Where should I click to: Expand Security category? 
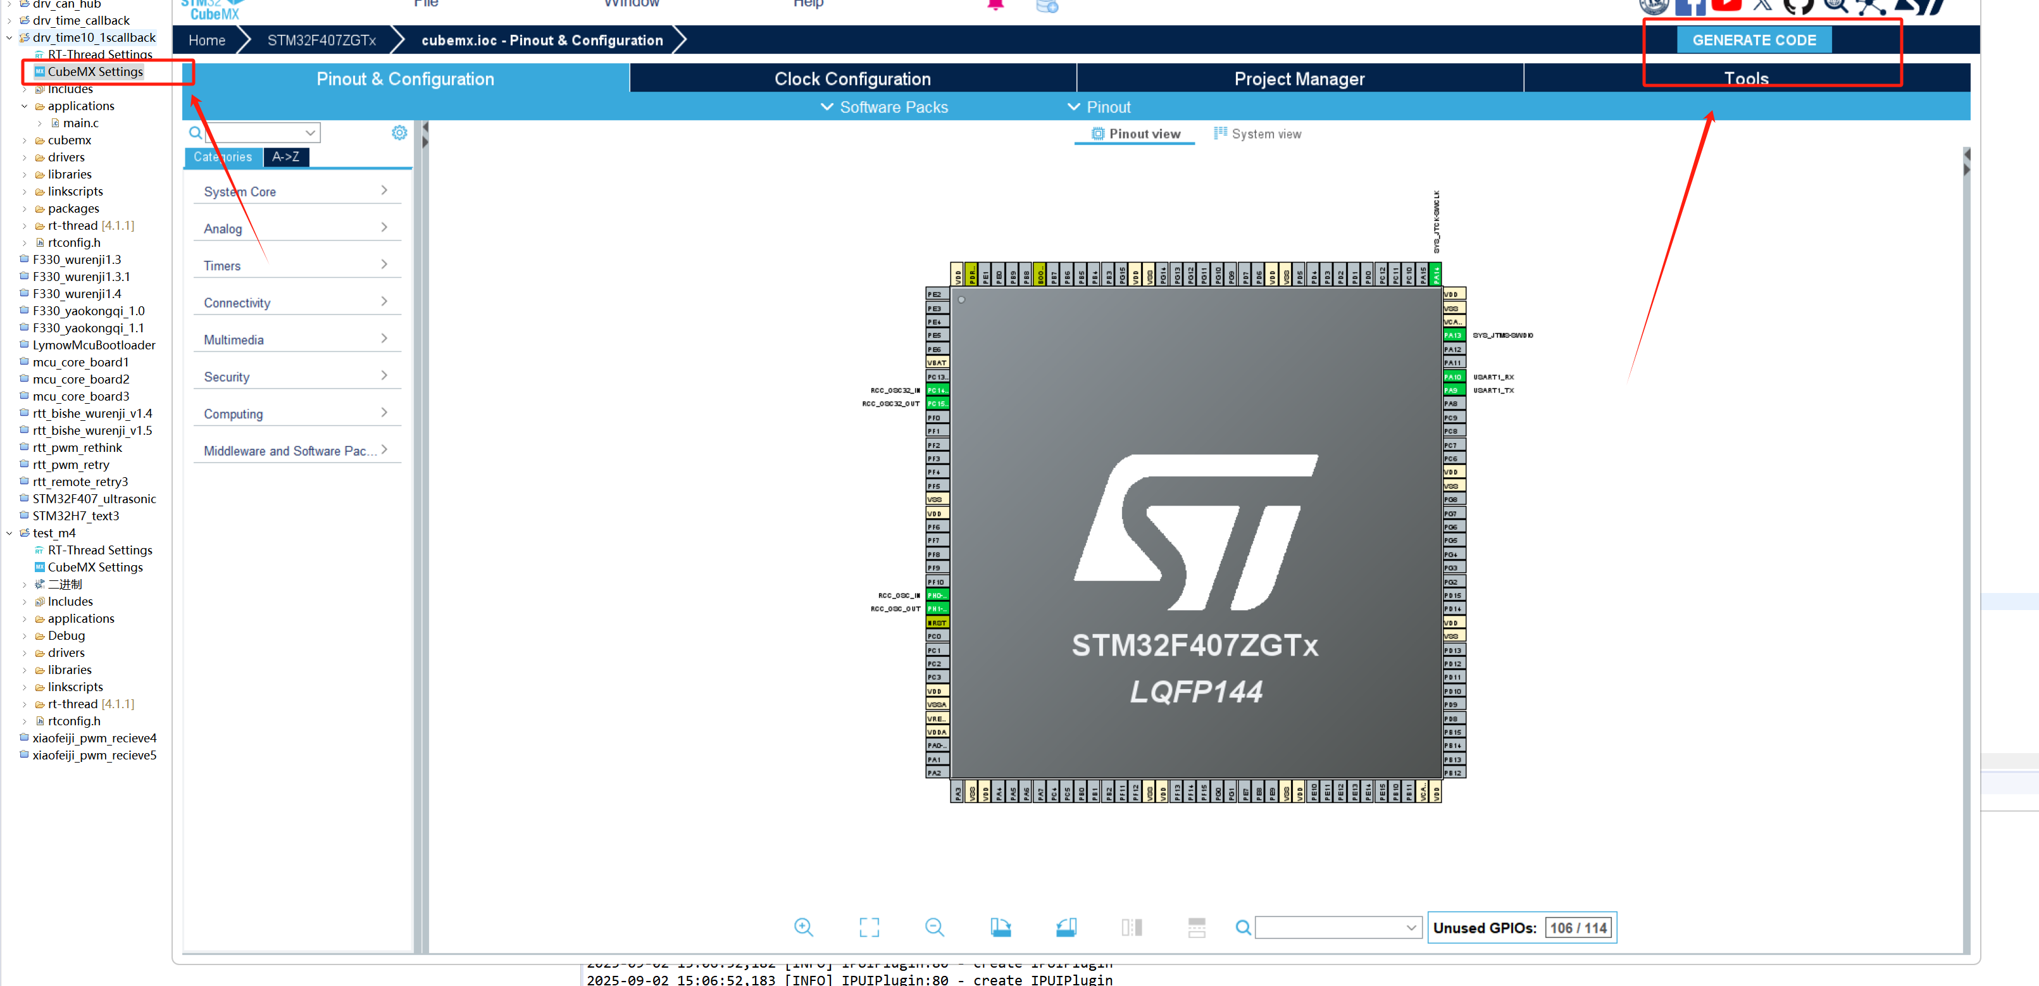297,377
